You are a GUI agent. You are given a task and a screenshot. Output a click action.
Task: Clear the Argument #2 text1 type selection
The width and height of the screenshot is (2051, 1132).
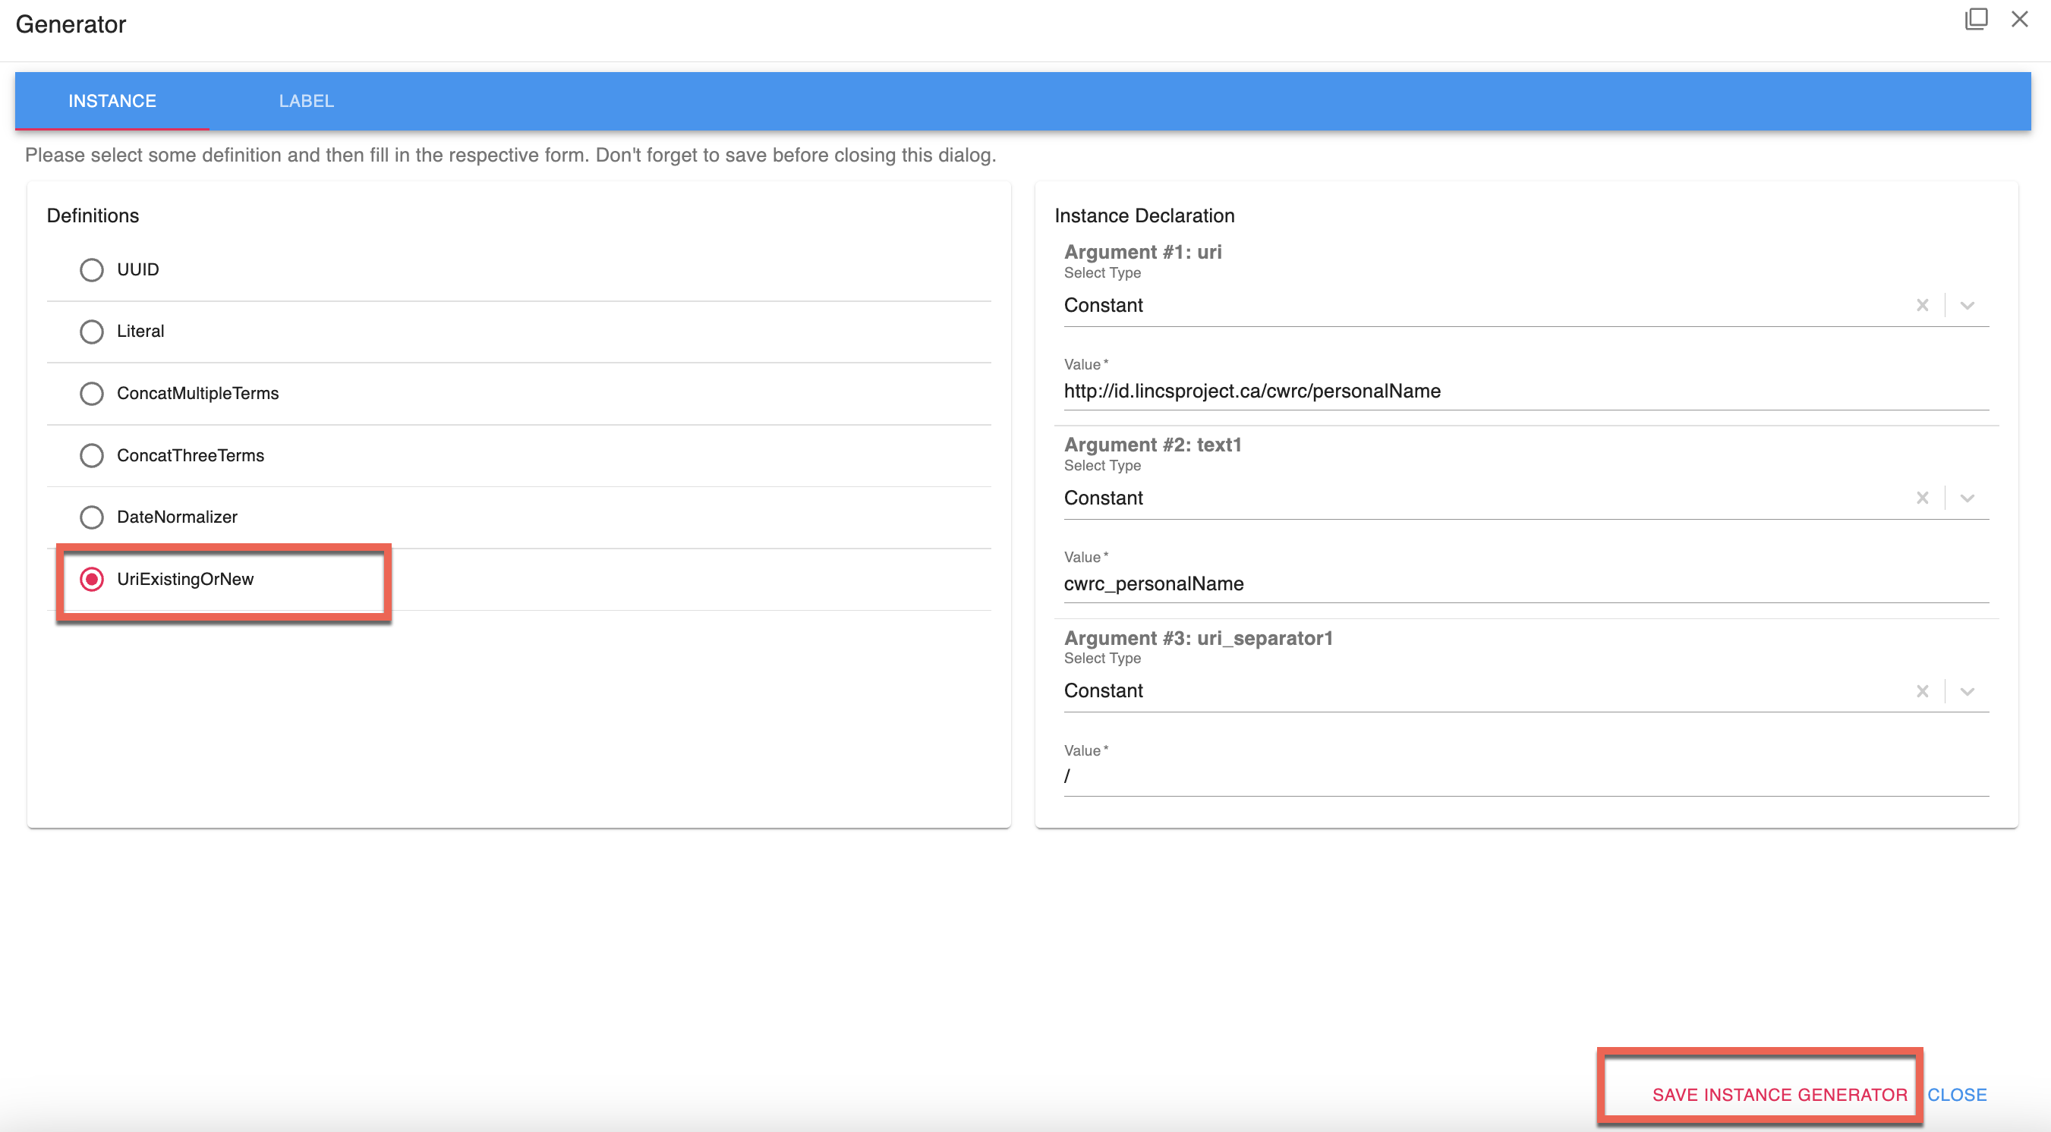1921,498
